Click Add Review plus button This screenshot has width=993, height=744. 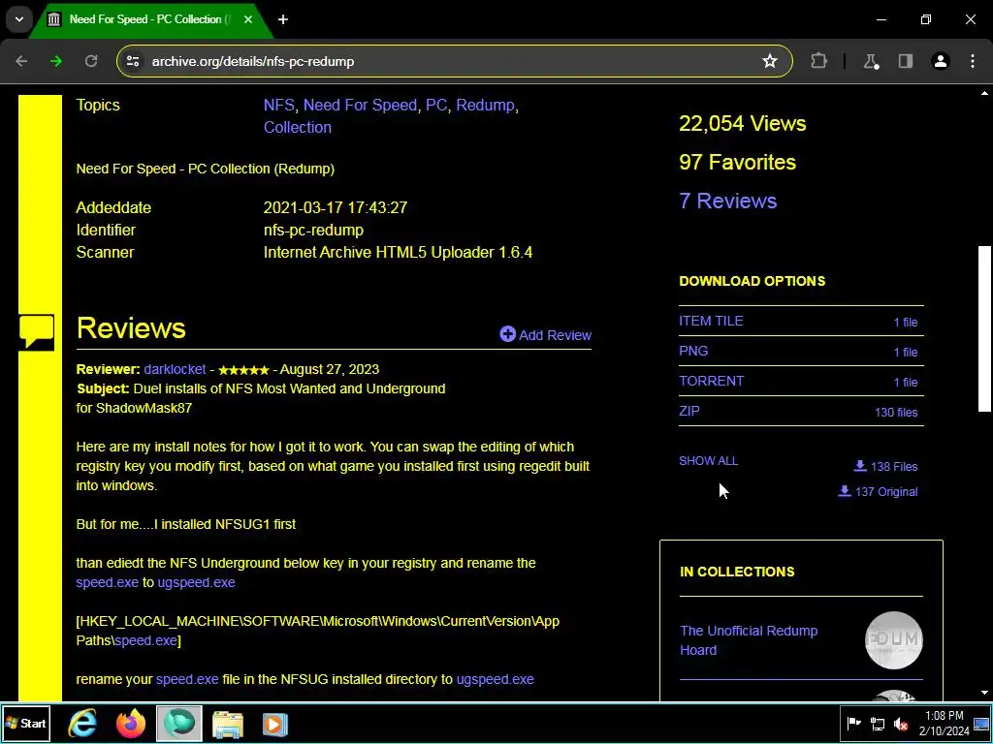545,334
